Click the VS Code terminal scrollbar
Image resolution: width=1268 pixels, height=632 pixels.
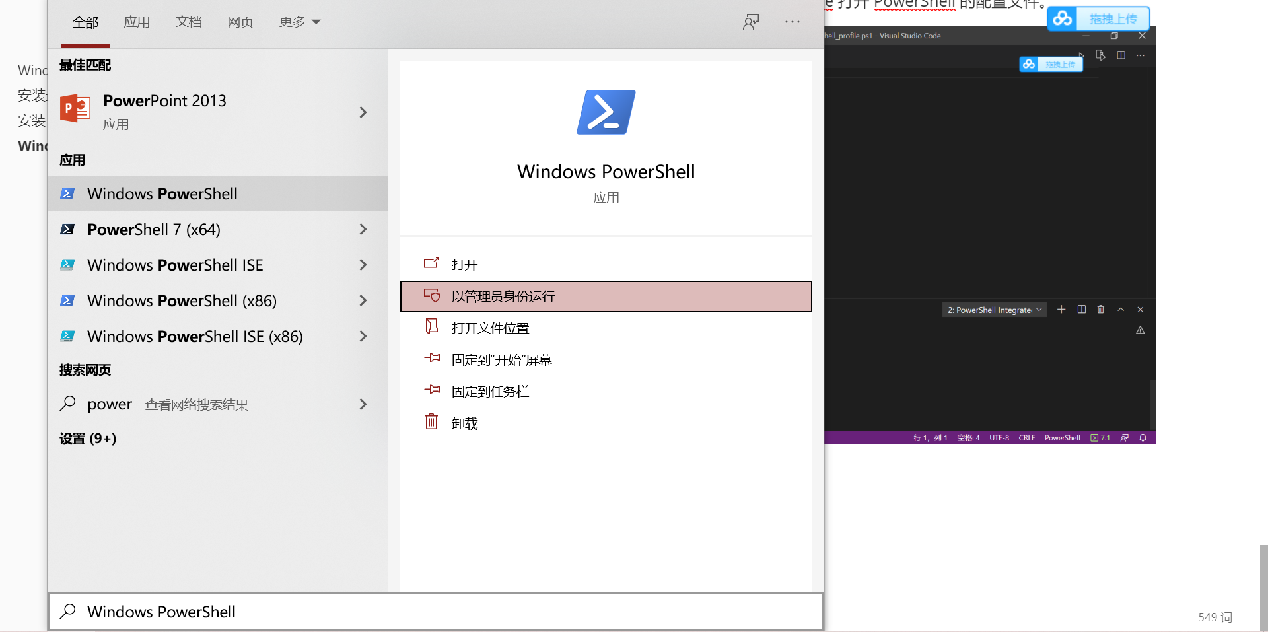tap(1153, 405)
